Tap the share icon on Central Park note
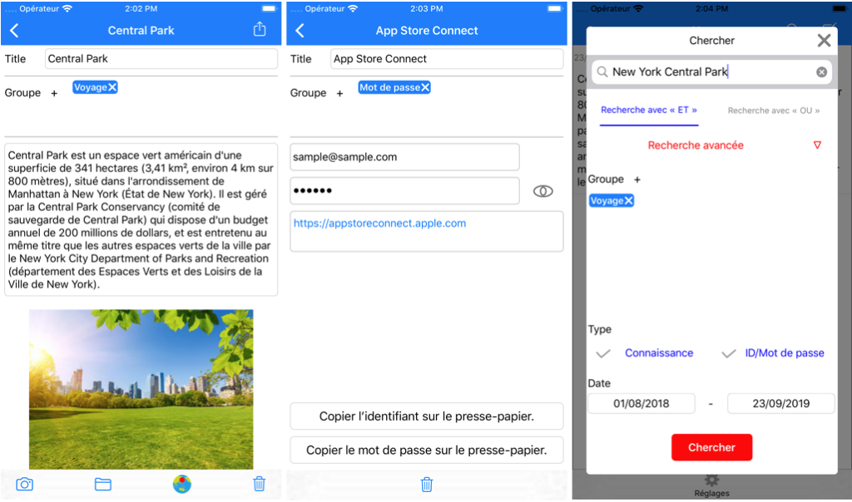852x502 pixels. pos(260,30)
